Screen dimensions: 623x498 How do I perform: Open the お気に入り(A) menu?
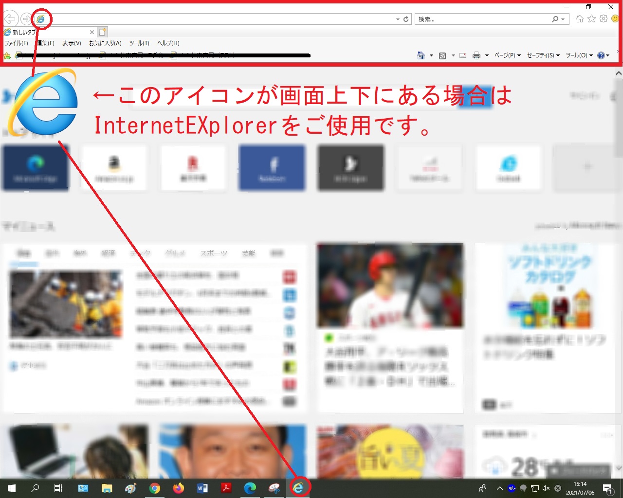click(x=105, y=43)
